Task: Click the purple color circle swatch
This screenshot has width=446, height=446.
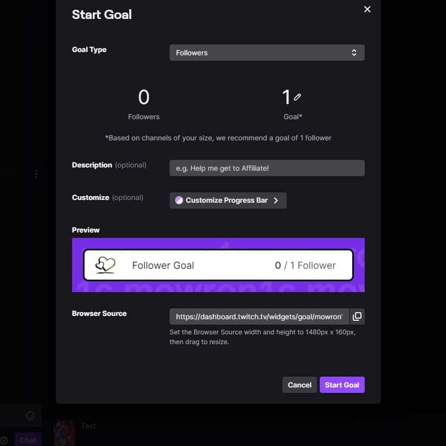Action: (179, 201)
